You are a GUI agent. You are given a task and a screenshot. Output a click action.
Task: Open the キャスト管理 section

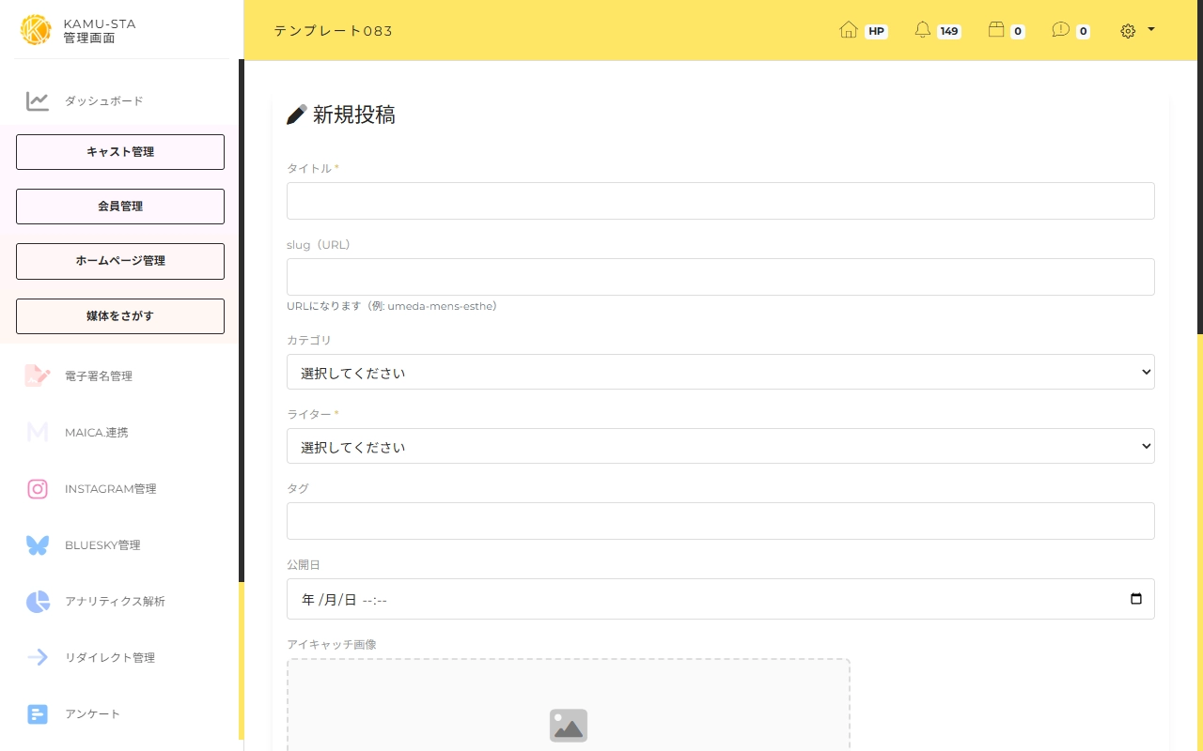pos(120,152)
